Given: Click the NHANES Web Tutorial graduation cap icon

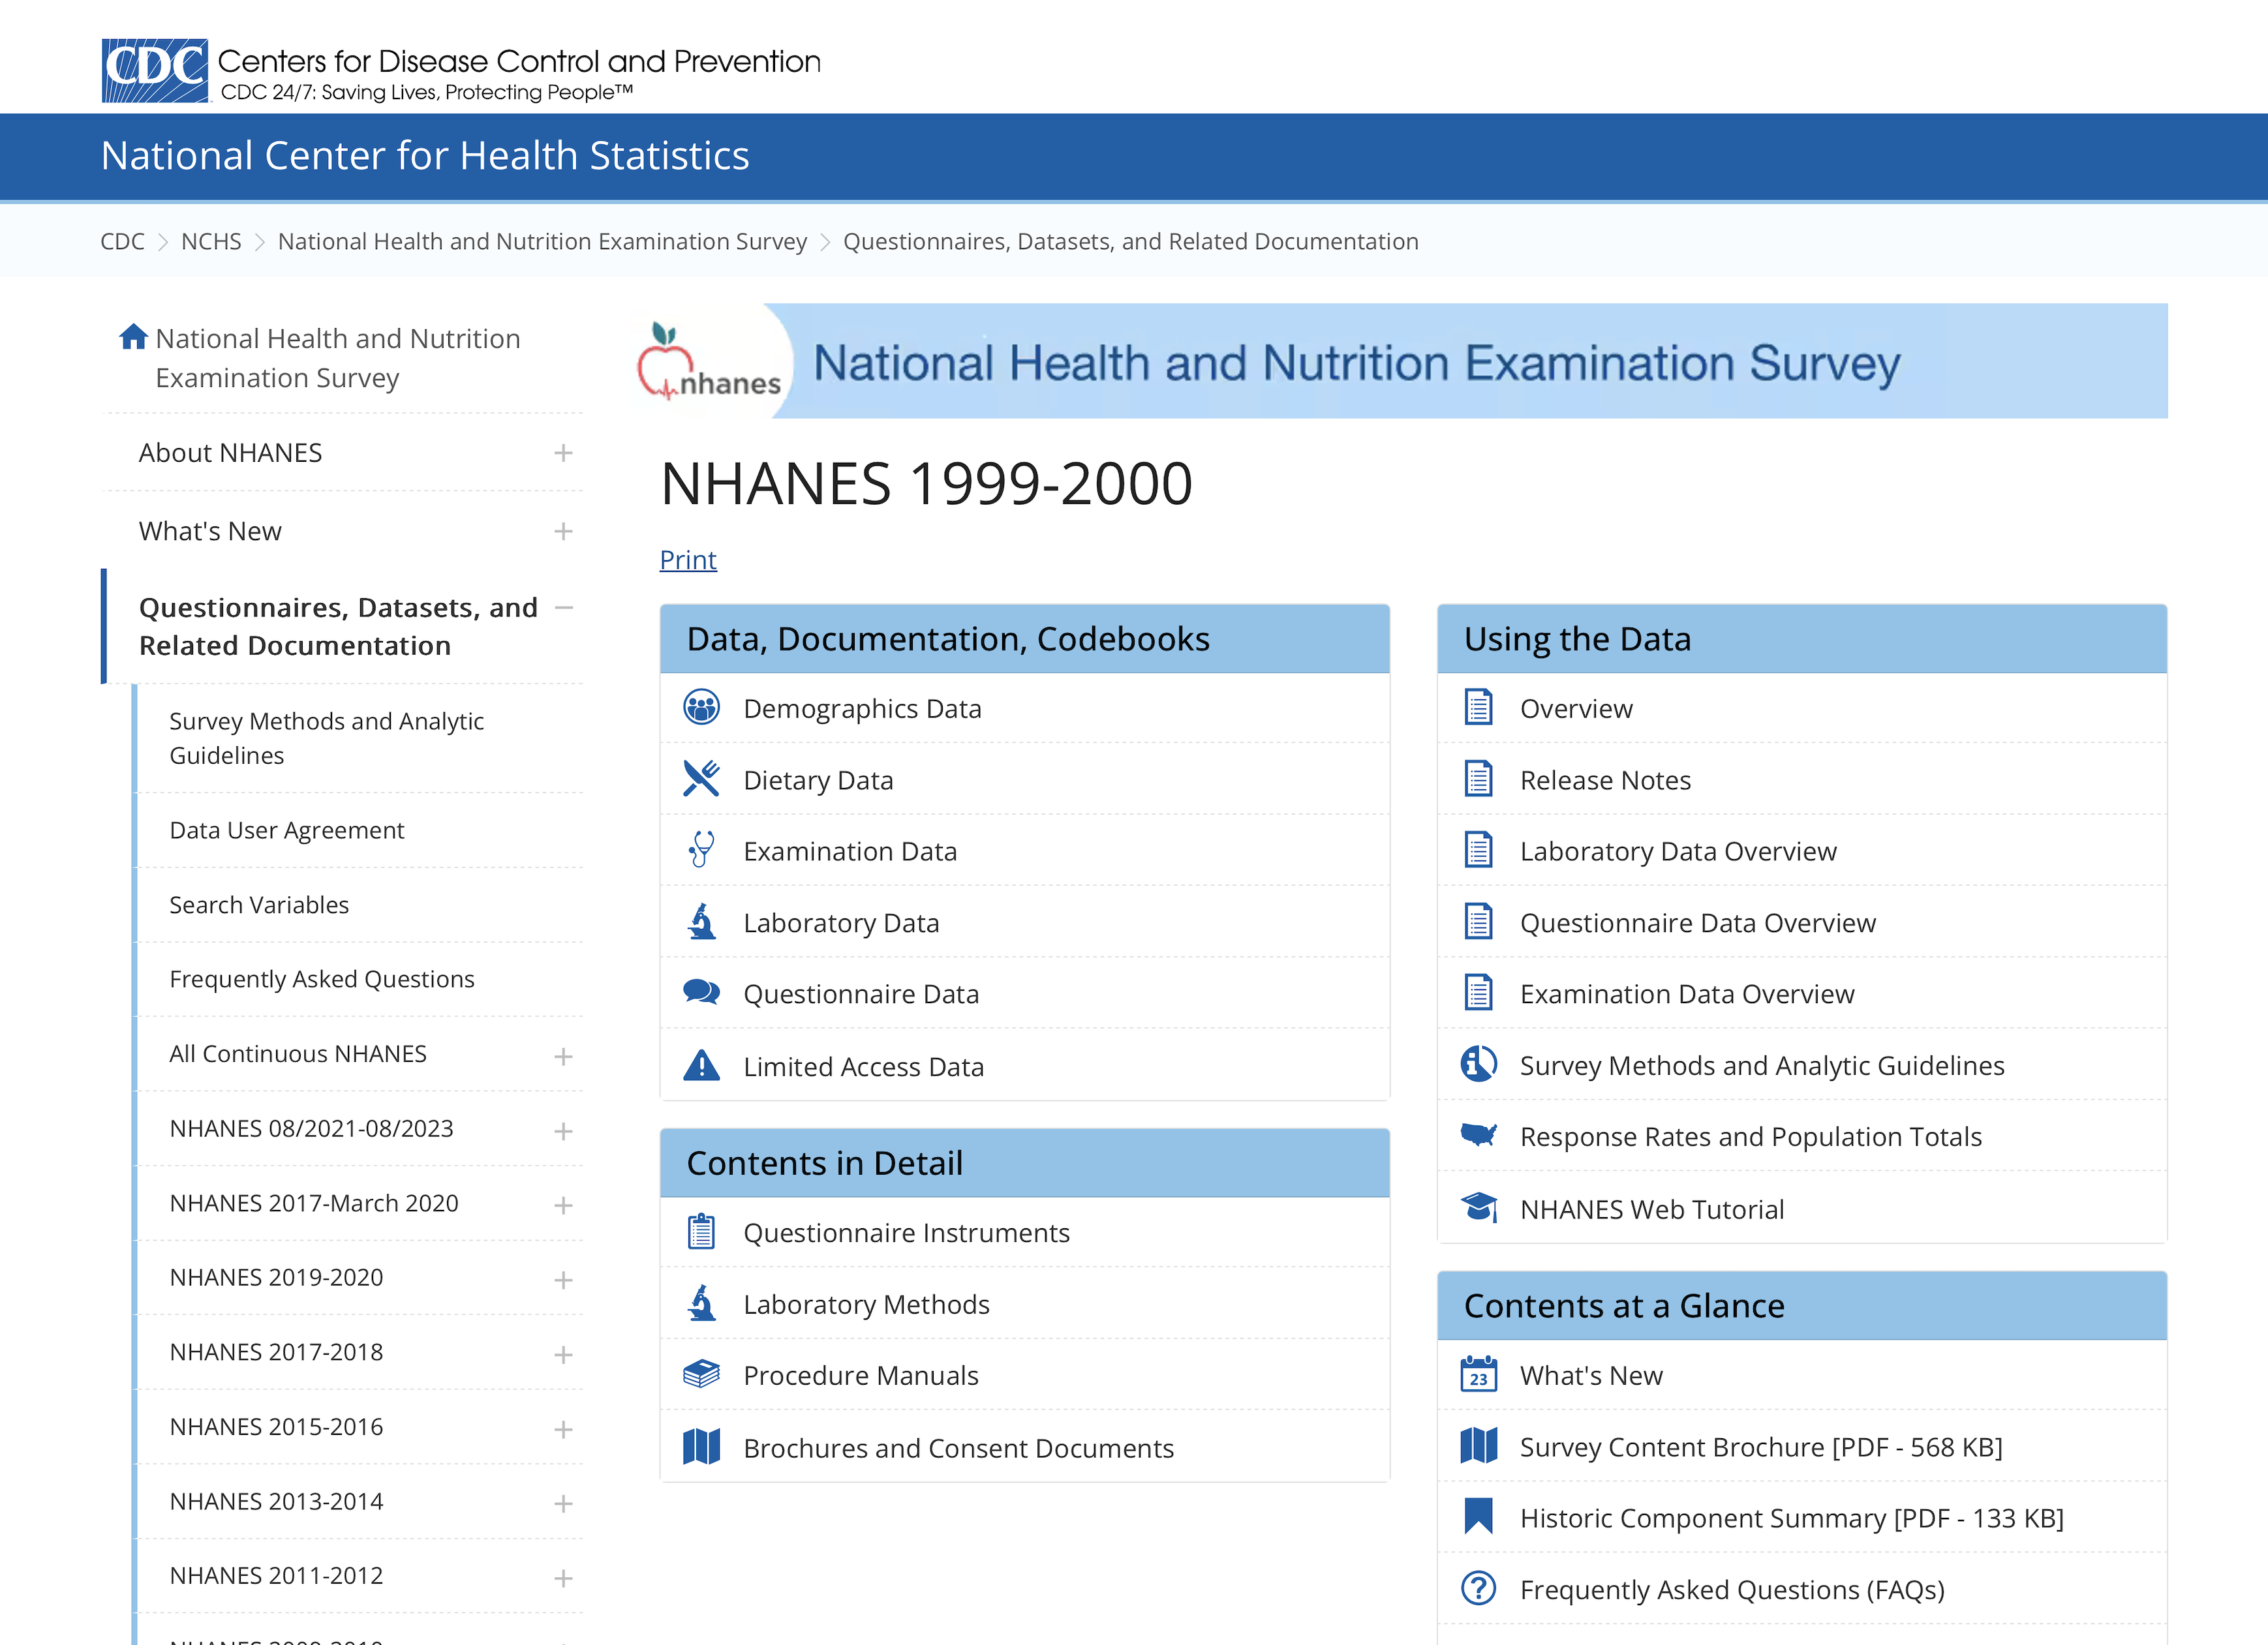Looking at the screenshot, I should 1478,1207.
